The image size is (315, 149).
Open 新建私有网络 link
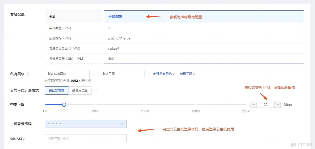[x=164, y=74]
